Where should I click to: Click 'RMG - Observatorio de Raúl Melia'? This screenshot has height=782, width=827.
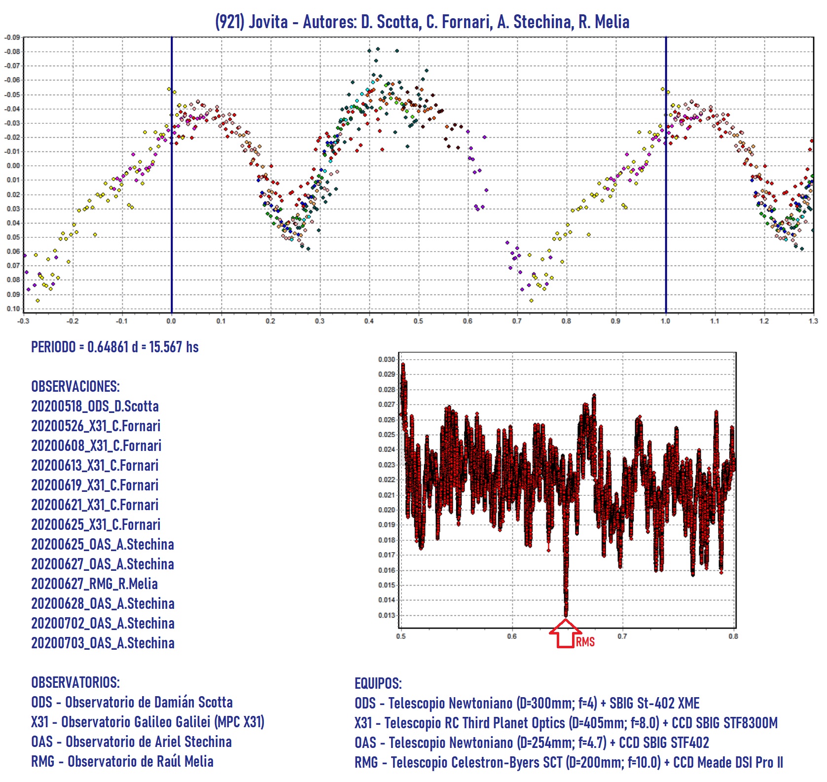[122, 761]
